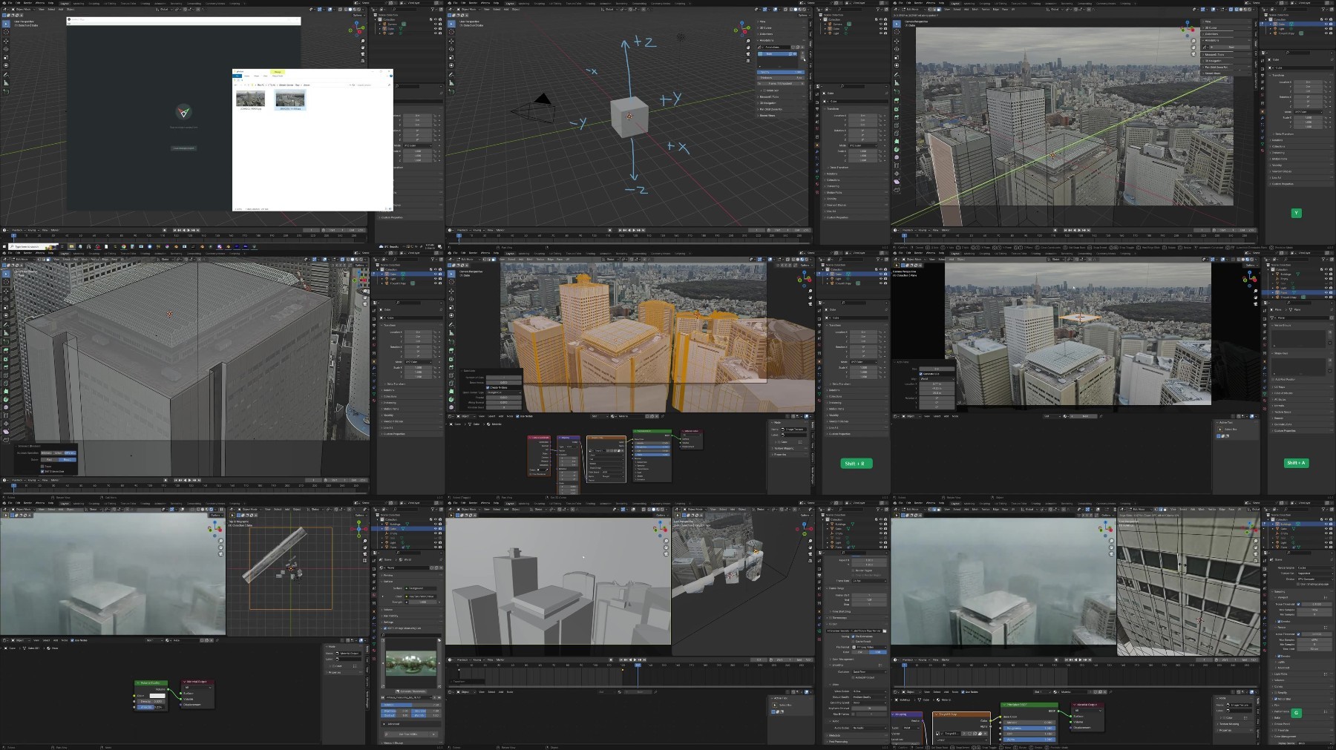Open Add menu in file-explorer screenshot viewport header
The height and width of the screenshot is (750, 1336).
pos(61,10)
